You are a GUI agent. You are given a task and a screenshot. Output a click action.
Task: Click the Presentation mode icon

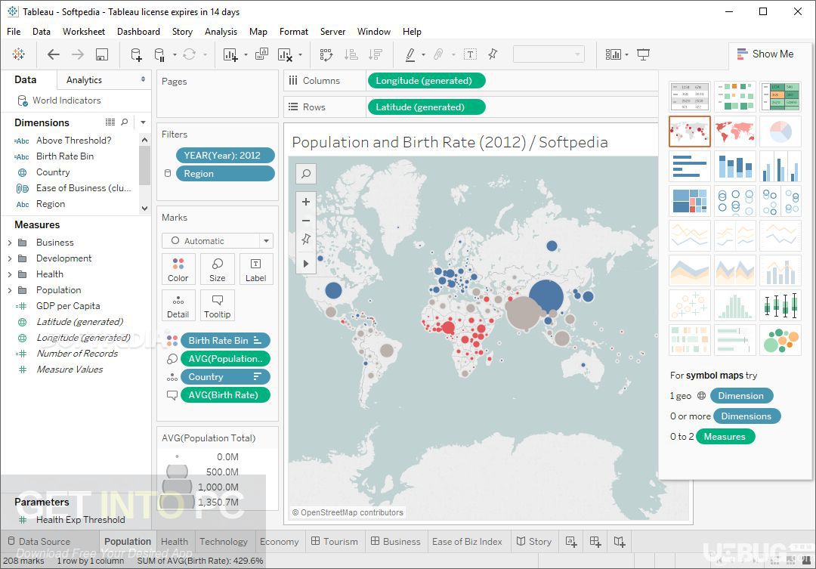pyautogui.click(x=643, y=54)
